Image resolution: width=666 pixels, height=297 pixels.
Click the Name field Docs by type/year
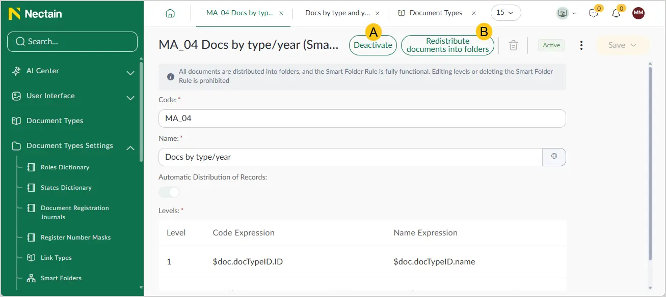click(x=351, y=157)
